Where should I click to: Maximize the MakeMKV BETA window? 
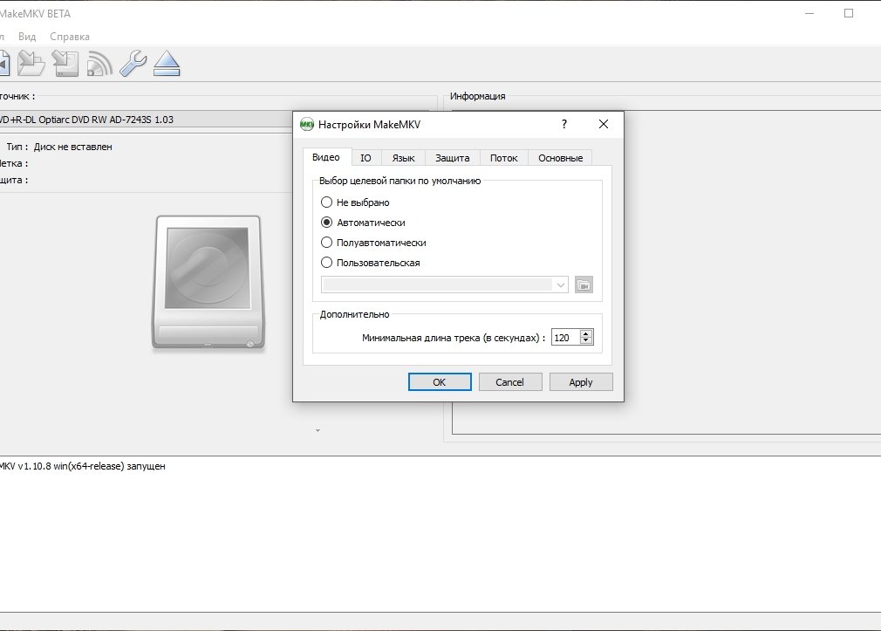(849, 13)
